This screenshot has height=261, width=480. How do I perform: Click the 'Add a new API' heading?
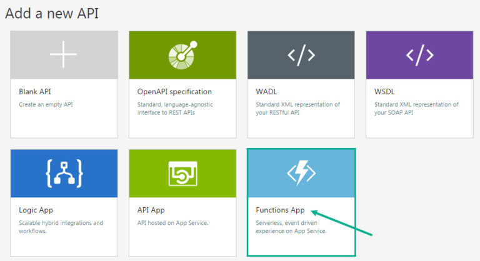[52, 14]
